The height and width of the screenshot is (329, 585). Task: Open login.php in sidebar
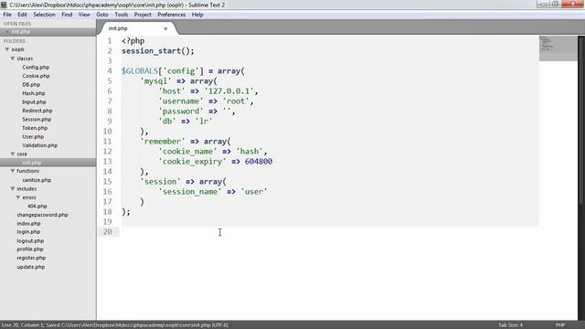(x=28, y=231)
